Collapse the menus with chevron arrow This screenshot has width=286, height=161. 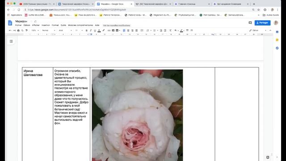tap(270, 30)
